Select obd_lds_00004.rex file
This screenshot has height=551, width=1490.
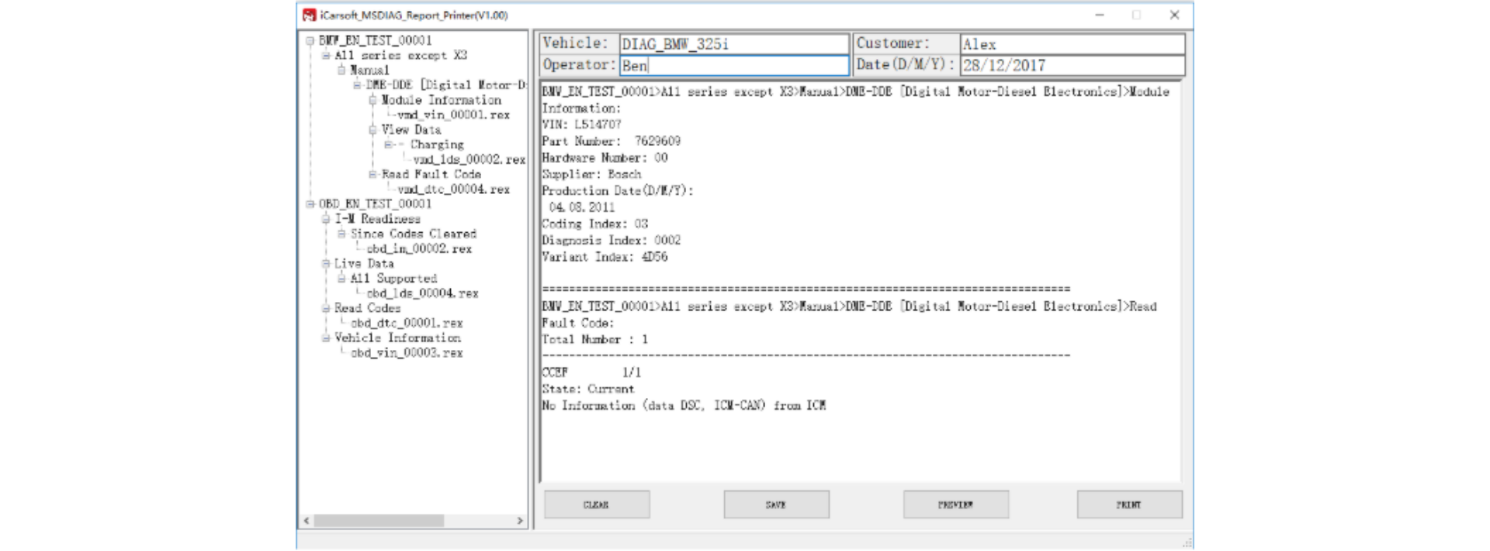422,293
